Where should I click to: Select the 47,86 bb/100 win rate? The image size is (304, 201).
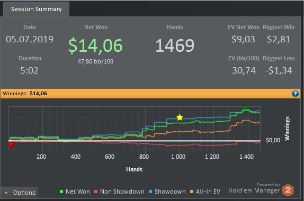point(95,61)
